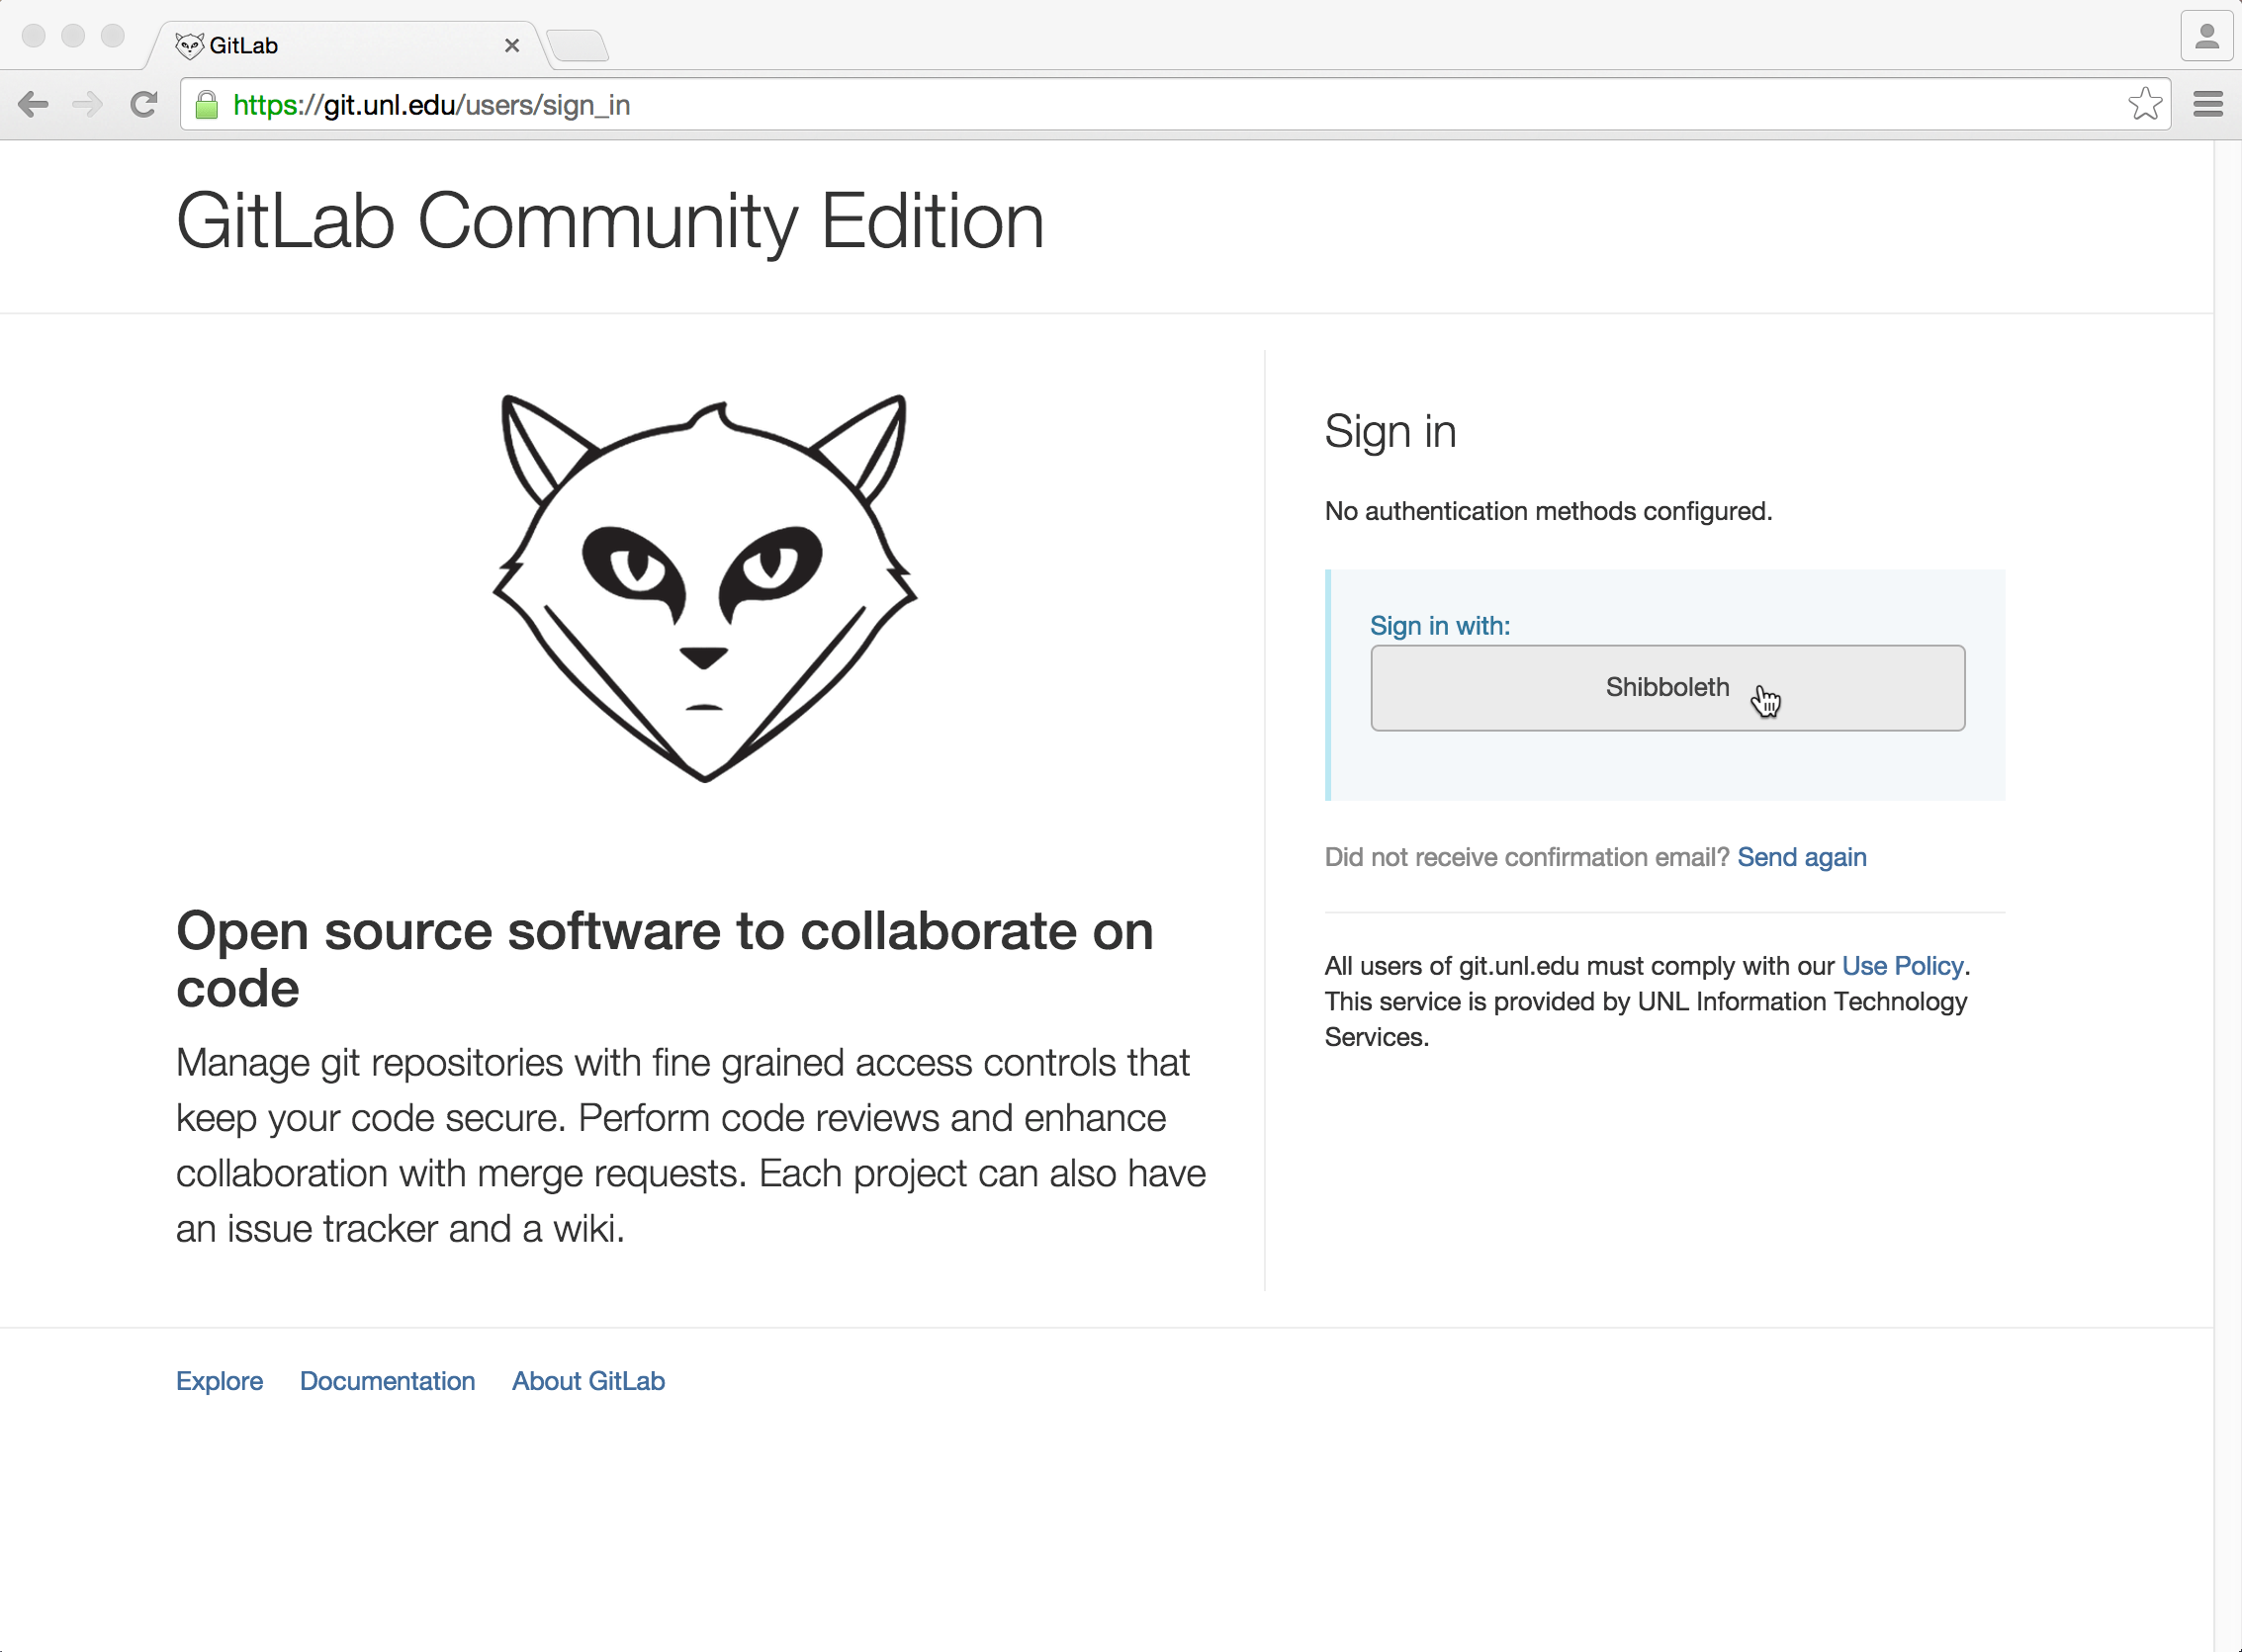Click the user profile icon

2206,38
